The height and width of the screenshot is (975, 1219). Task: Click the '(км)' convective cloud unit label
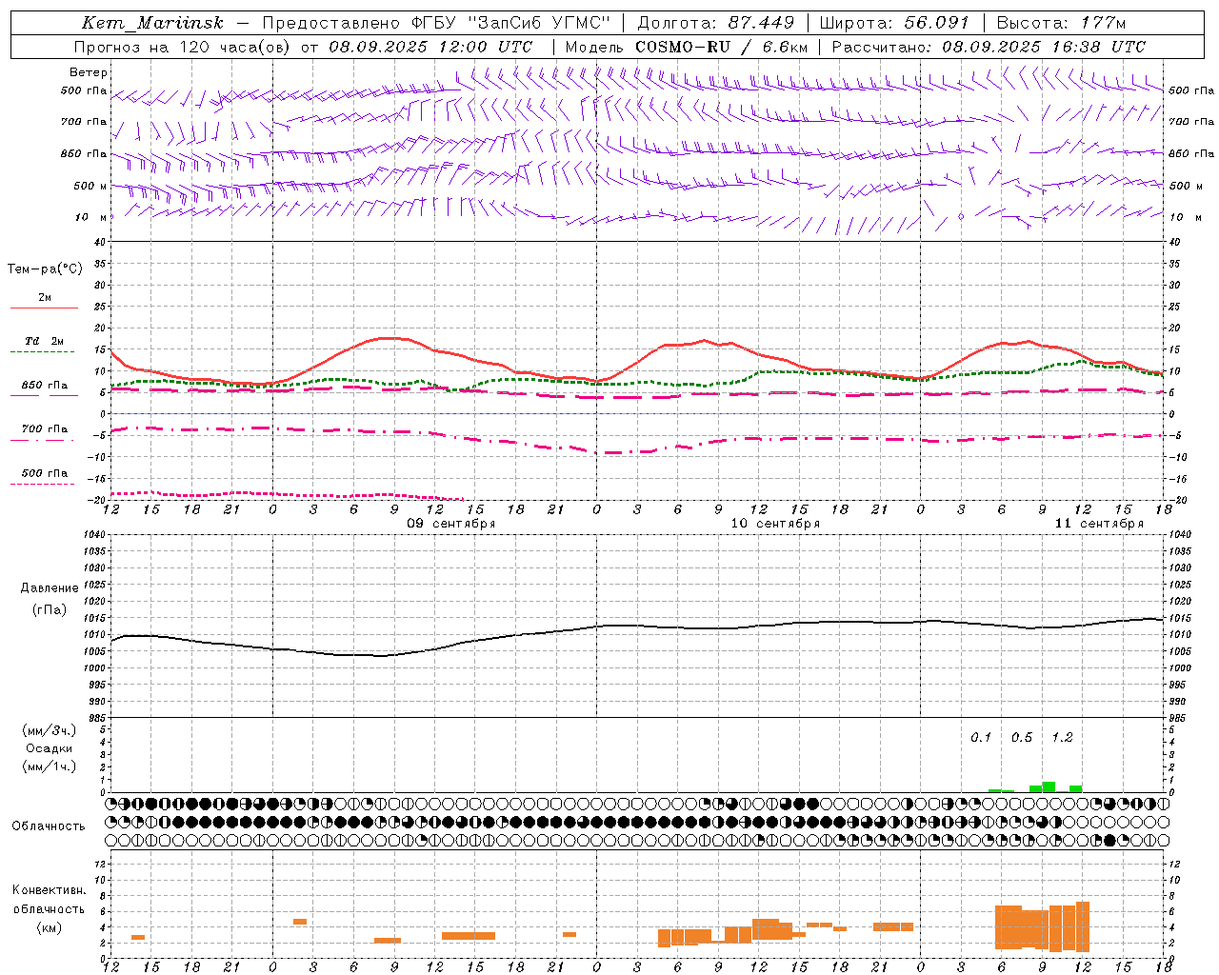50,927
